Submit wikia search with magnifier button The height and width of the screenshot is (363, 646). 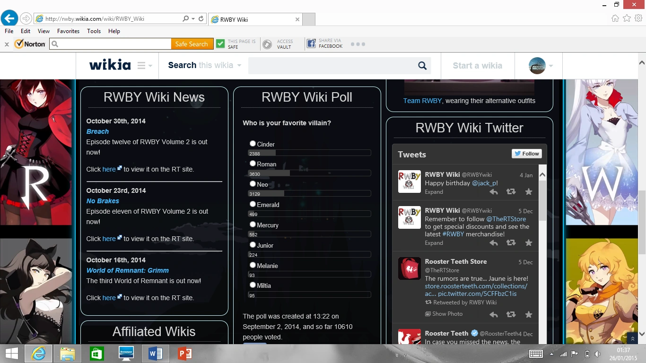point(422,66)
